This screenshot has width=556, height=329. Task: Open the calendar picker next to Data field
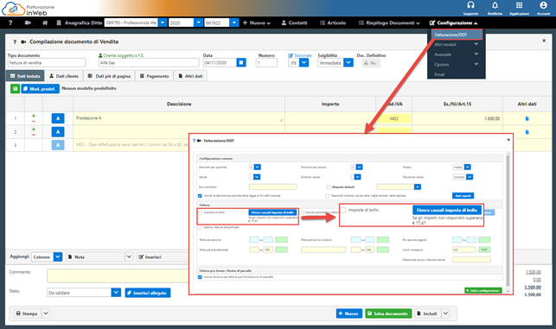click(x=241, y=63)
